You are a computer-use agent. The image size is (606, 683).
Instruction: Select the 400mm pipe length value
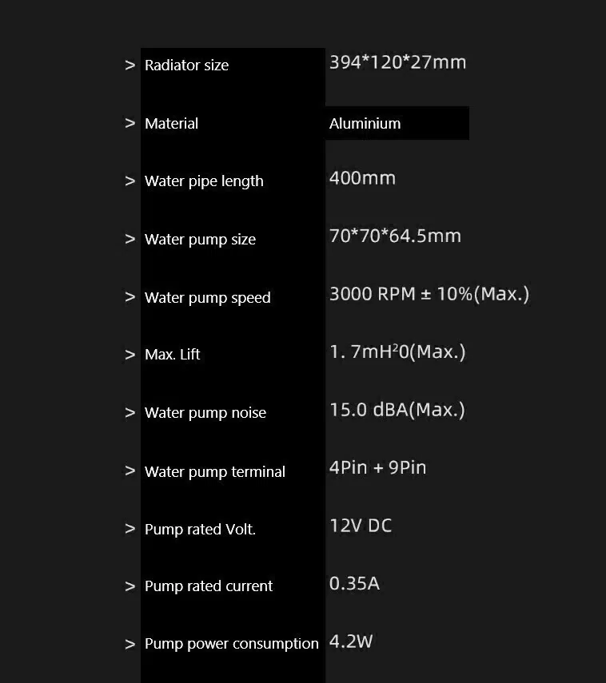coord(362,178)
